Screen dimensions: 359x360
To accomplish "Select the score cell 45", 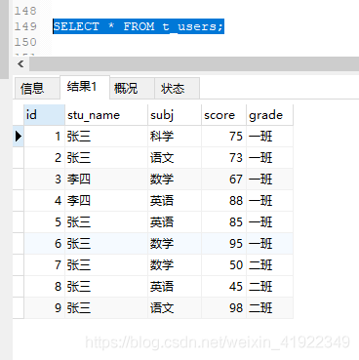I will [x=223, y=287].
